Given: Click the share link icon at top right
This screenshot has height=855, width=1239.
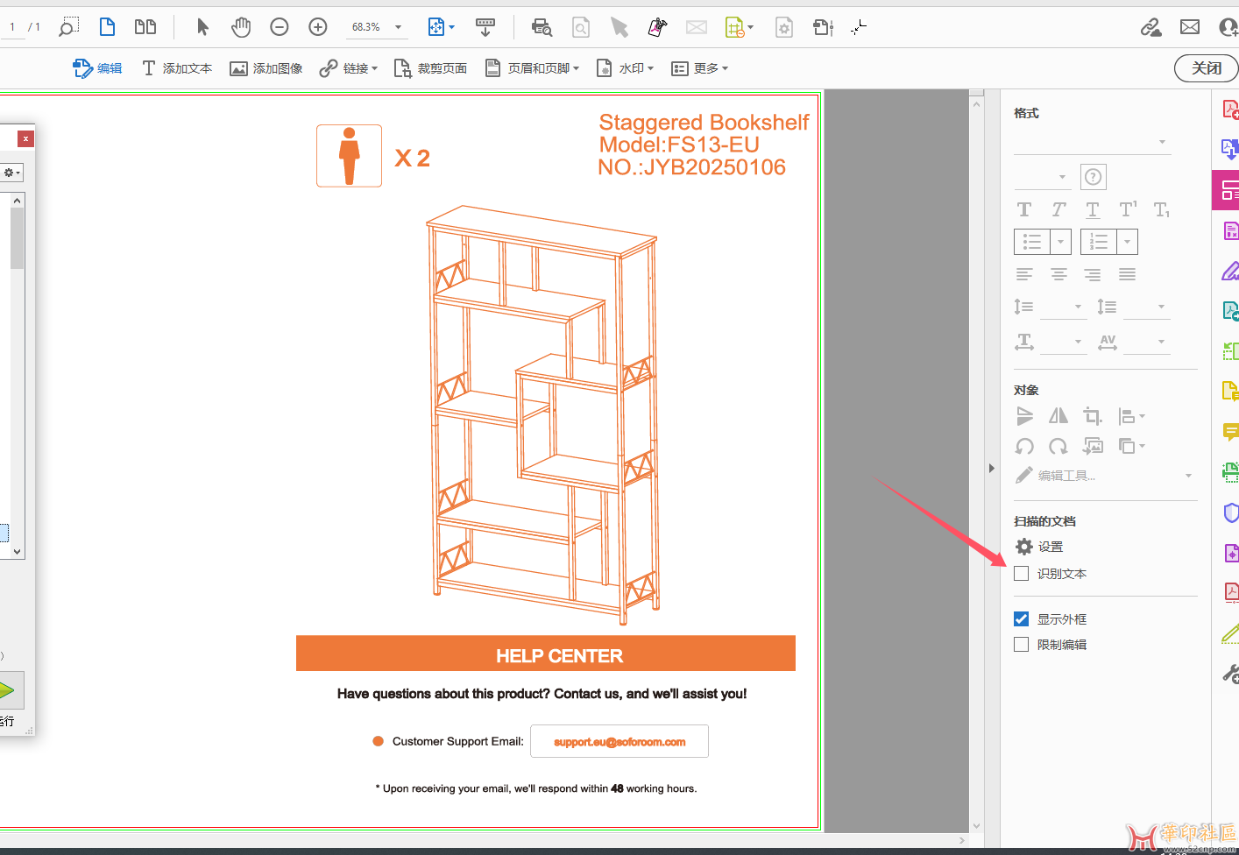Looking at the screenshot, I should (x=1150, y=27).
